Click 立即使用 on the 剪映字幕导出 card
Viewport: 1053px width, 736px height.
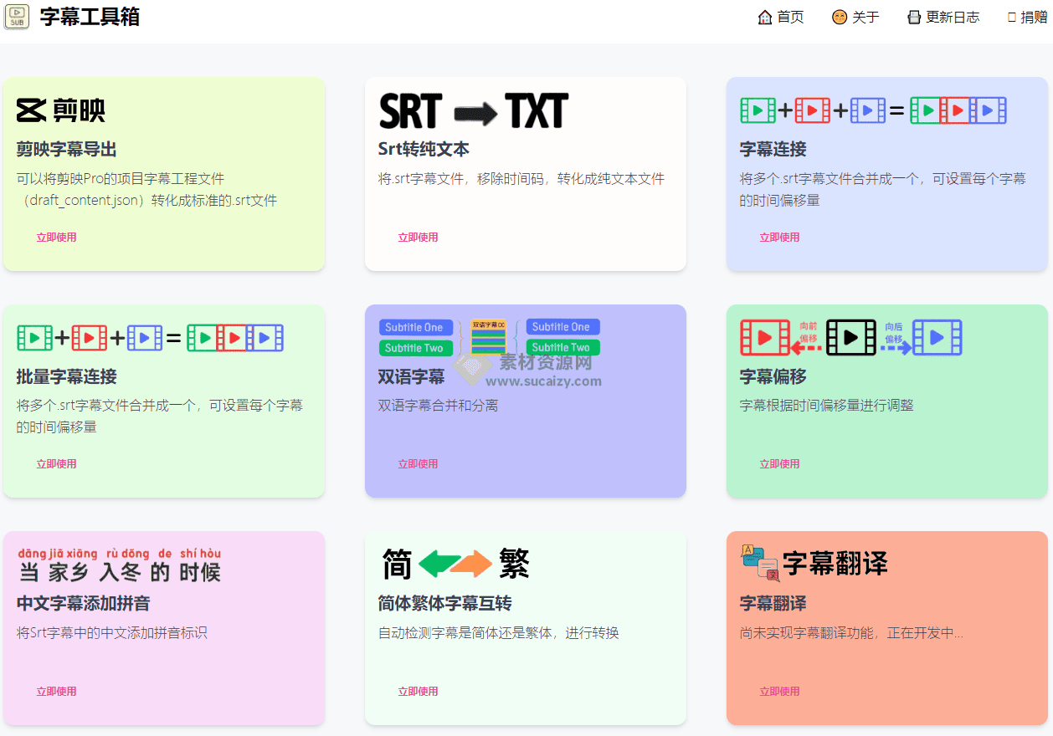[56, 237]
